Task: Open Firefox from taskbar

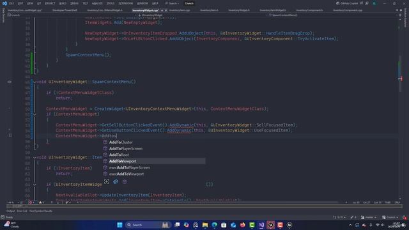Action: point(243,225)
